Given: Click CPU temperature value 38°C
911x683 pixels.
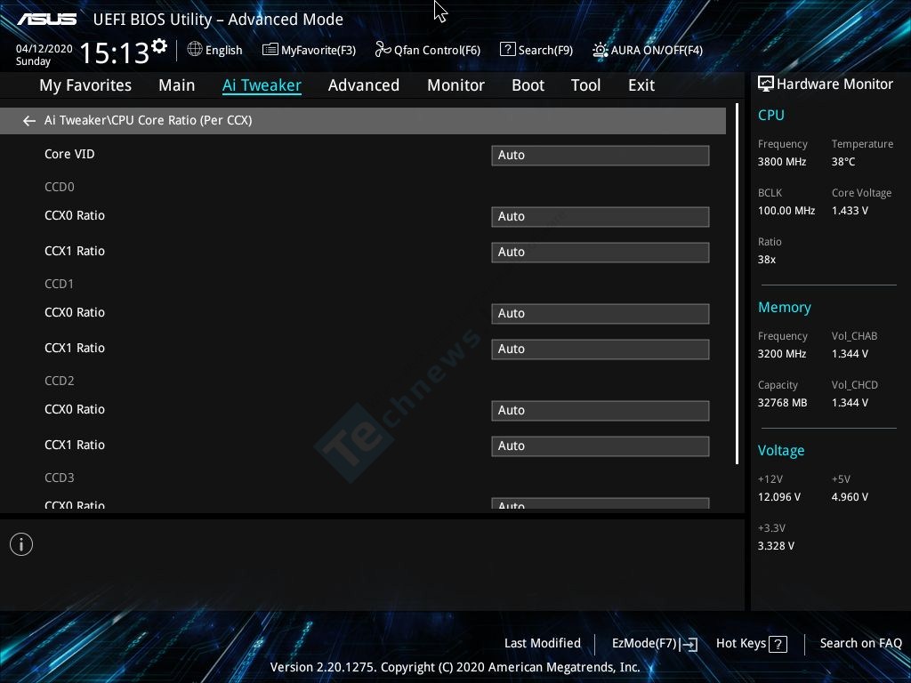Looking at the screenshot, I should (x=843, y=162).
